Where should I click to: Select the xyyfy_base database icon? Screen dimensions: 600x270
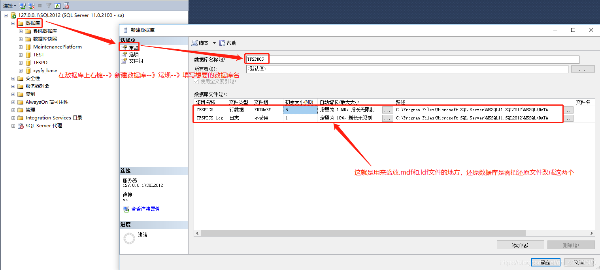28,71
